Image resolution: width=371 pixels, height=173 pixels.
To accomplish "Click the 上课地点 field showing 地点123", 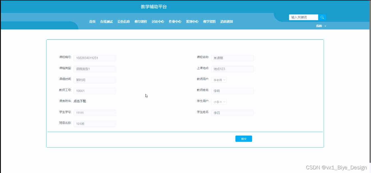I will [x=232, y=69].
